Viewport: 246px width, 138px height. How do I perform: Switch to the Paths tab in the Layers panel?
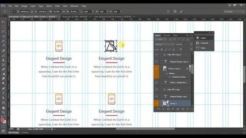pyautogui.click(x=175, y=35)
